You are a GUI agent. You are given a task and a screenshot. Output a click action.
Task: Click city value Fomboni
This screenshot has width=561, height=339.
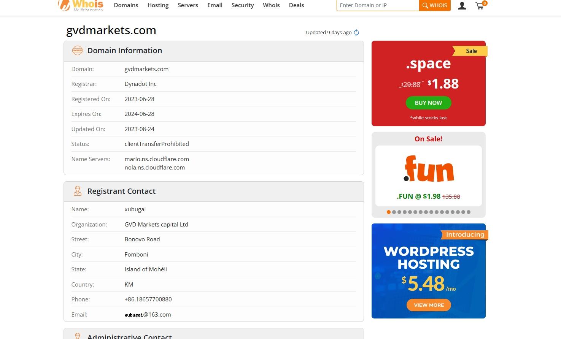click(x=136, y=254)
